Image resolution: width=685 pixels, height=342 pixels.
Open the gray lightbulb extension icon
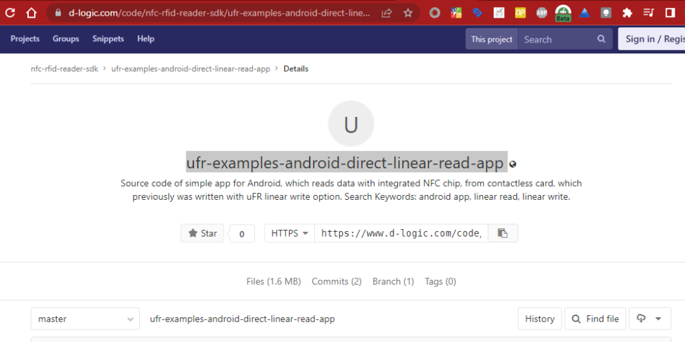point(606,13)
